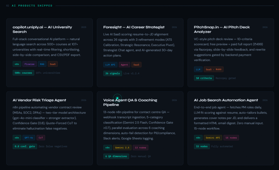Select the Gemini 2.5 tag
The height and width of the screenshot is (170, 279).
[122, 147]
